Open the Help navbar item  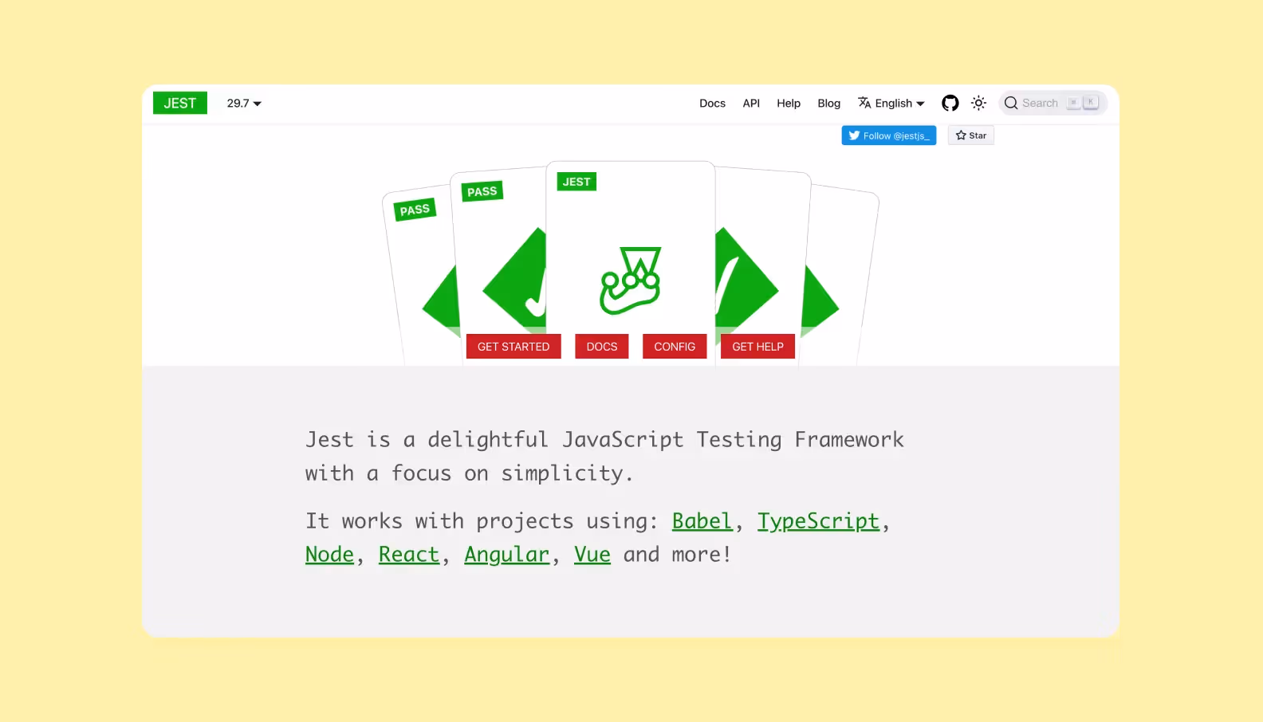click(789, 104)
